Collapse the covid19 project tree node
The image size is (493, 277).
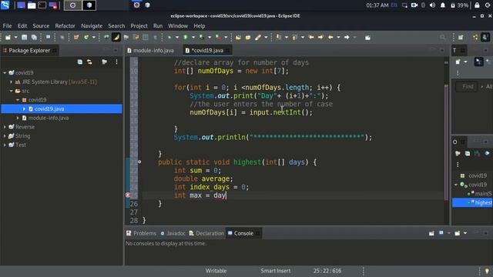(5, 73)
